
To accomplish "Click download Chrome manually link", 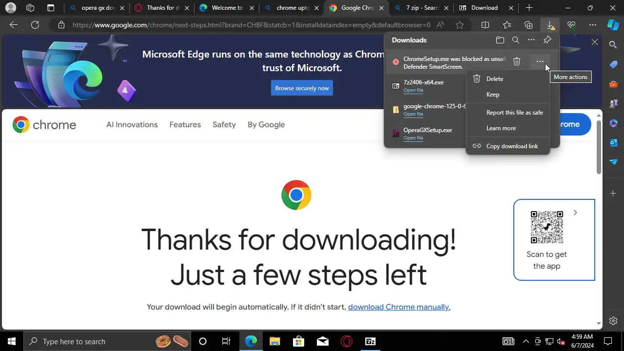I will click(399, 307).
